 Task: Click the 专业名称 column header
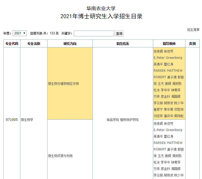click(x=34, y=44)
